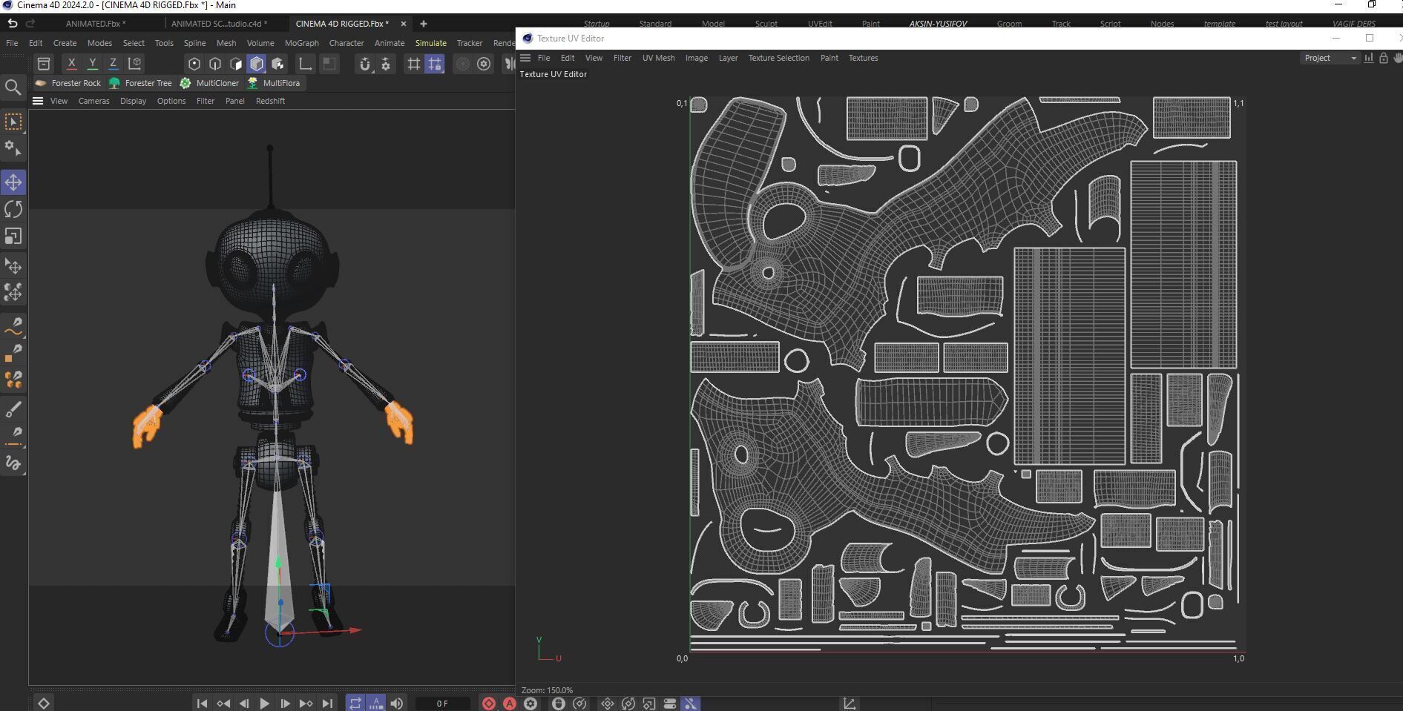This screenshot has width=1403, height=711.
Task: Open UV Editor hamburger menu
Action: click(x=525, y=58)
